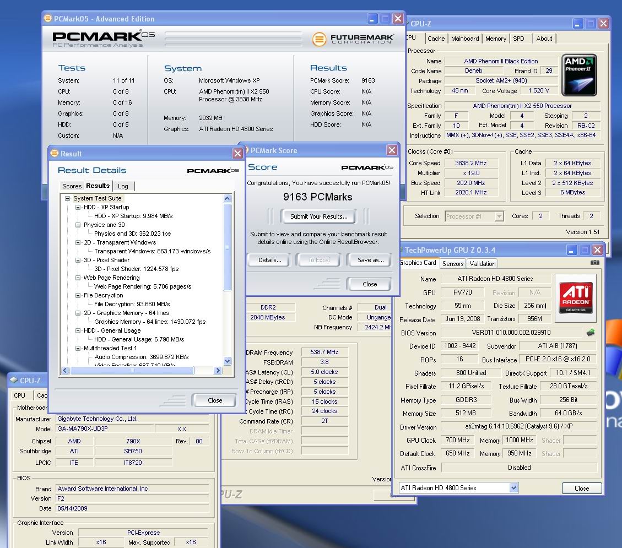Switch to the Scores tab in Result Details

pos(72,186)
